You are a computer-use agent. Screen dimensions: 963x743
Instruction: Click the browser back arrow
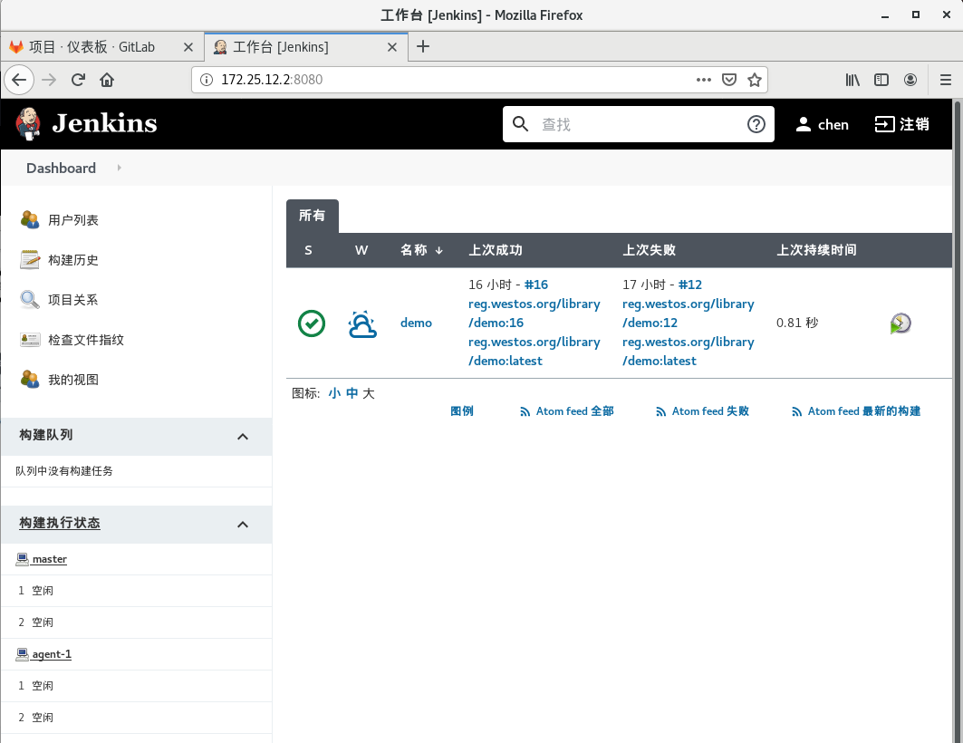pyautogui.click(x=19, y=80)
